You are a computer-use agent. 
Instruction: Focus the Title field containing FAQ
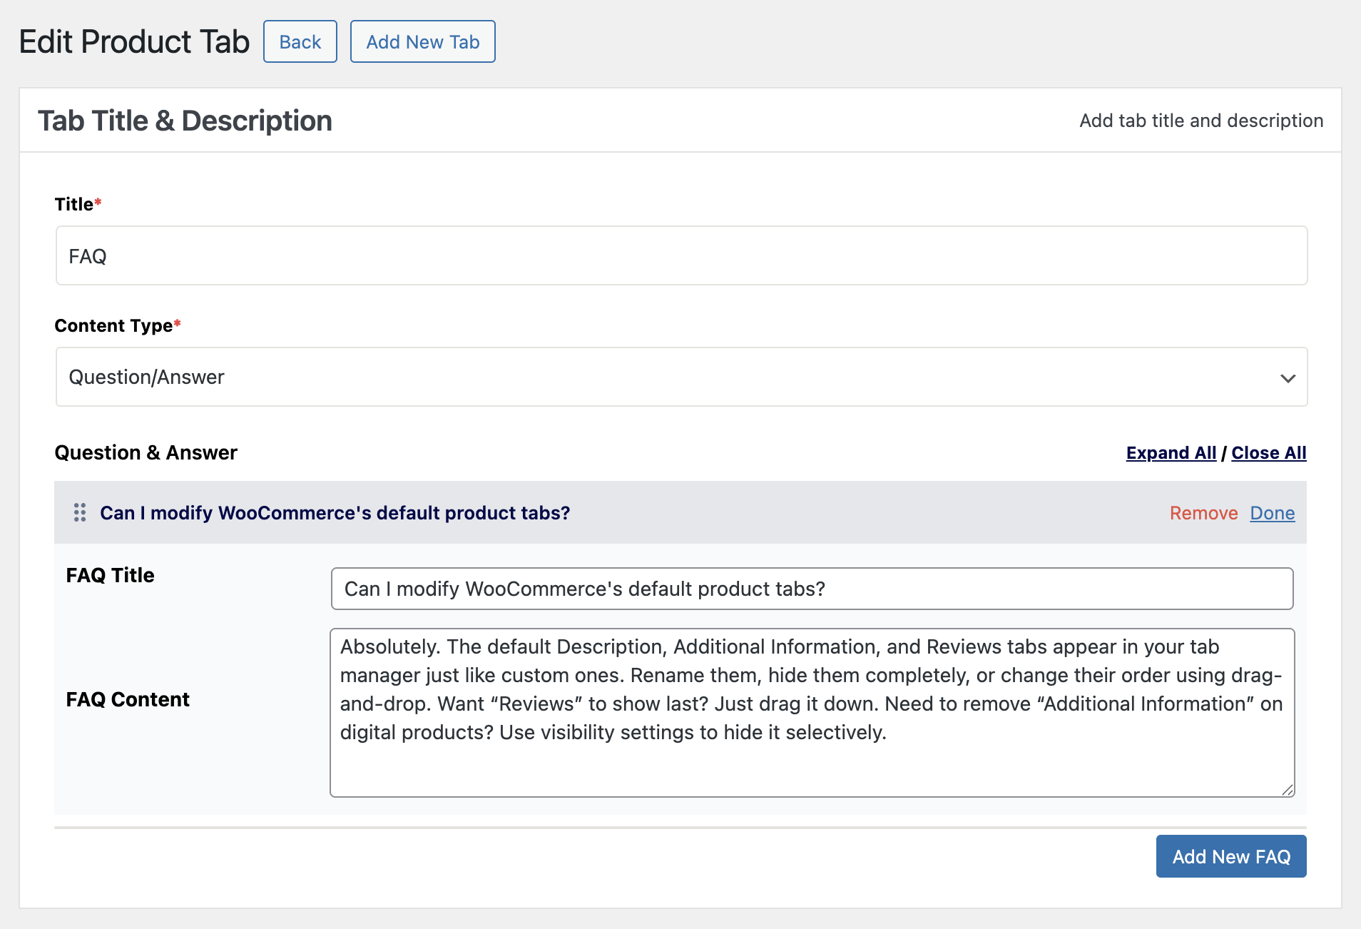point(680,256)
